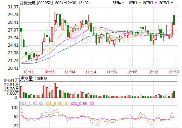The height and width of the screenshot is (128, 182).
Task: Click the RSI_C:55.33 indicator label
Action: pos(82,103)
